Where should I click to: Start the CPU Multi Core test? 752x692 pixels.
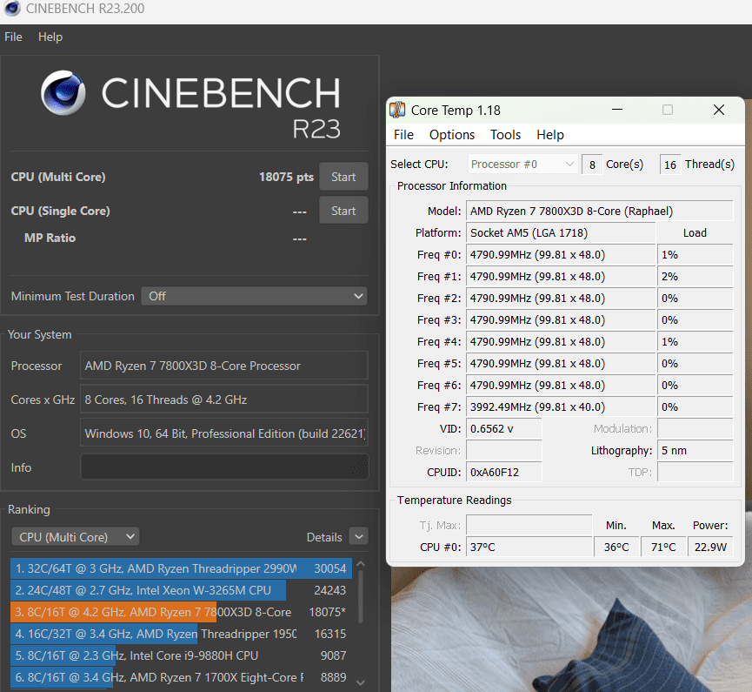[343, 177]
